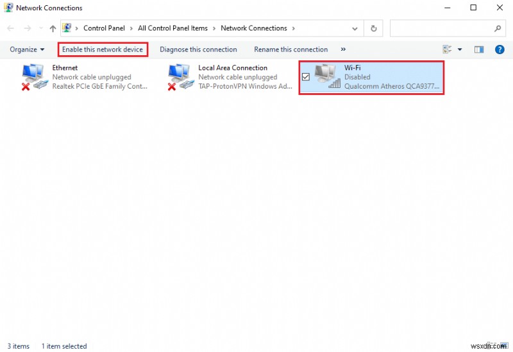Viewport: 513px width, 352px height.
Task: Open Help with the question mark icon
Action: [x=500, y=49]
